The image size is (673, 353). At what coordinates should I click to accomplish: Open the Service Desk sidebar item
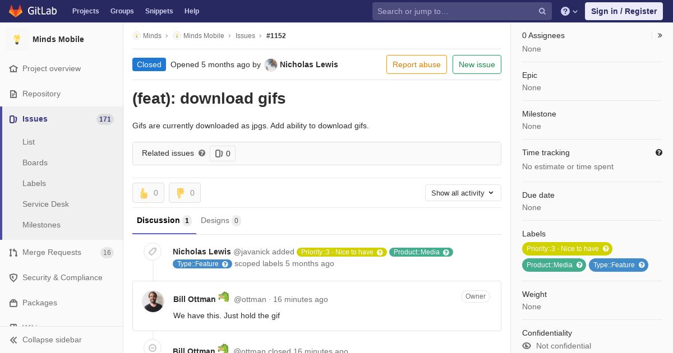(45, 204)
